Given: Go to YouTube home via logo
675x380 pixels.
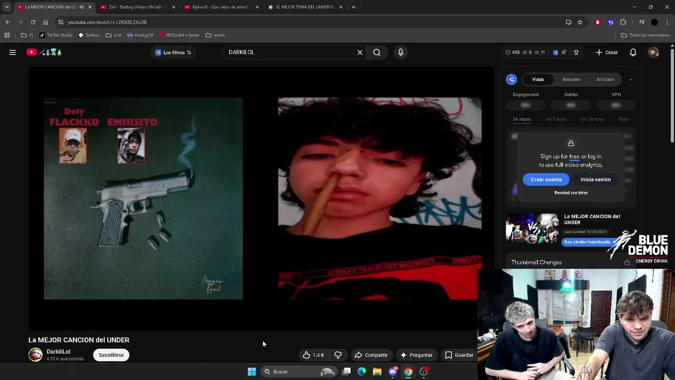Looking at the screenshot, I should click(x=44, y=52).
